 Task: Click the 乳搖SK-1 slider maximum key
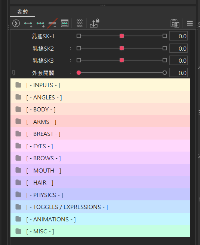[x=164, y=36]
